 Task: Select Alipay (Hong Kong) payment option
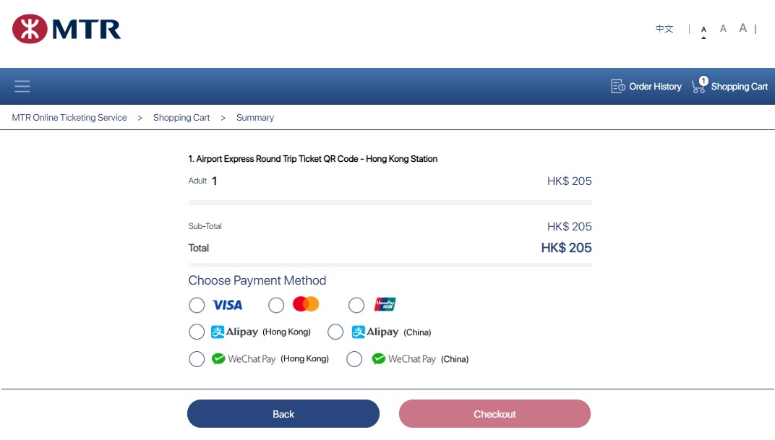coord(197,332)
